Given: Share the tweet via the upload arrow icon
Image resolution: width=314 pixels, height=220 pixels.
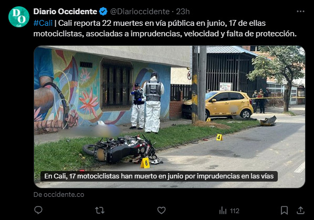Looking at the screenshot, I should 300,210.
